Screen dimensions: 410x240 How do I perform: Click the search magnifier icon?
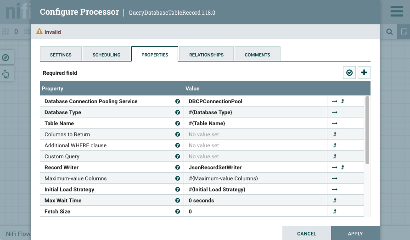coord(389,32)
